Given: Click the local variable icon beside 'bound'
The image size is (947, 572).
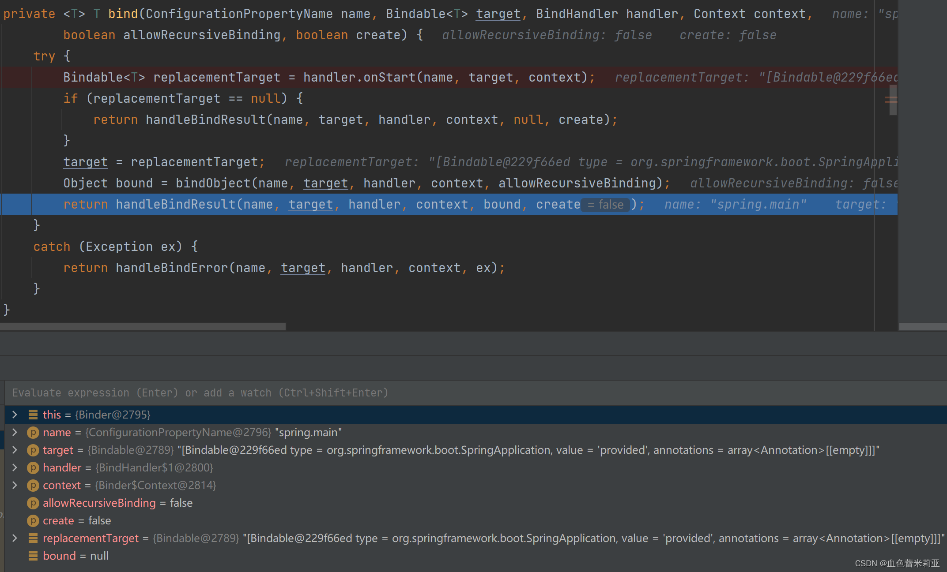Looking at the screenshot, I should 33,556.
